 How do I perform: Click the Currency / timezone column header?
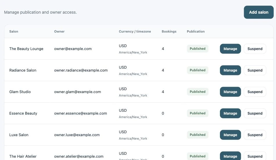[x=135, y=31]
